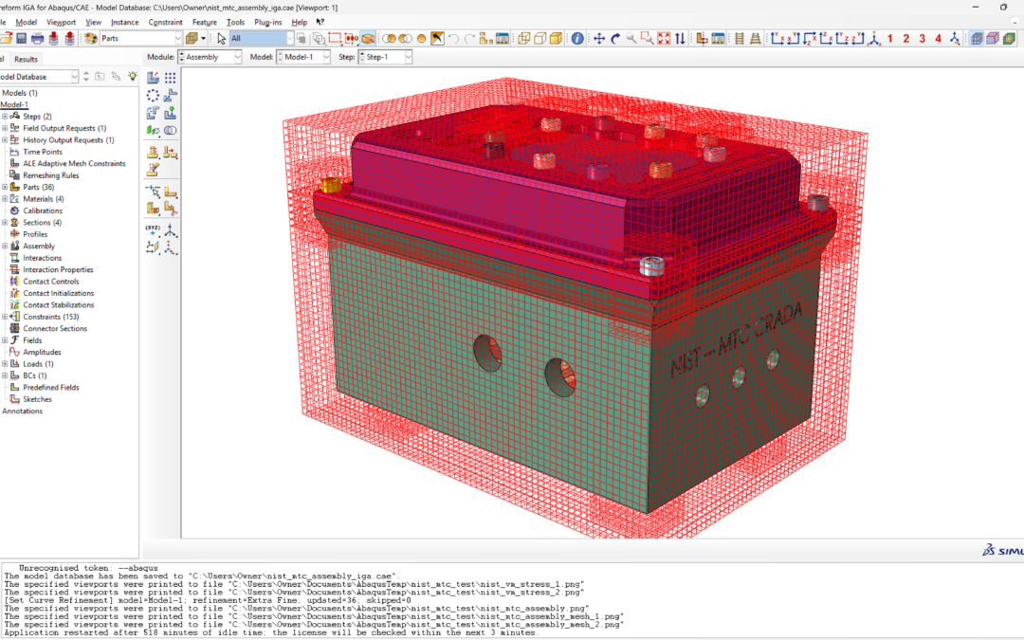Switch to the Results tab
Screen dimensions: 1024x640
coord(27,60)
